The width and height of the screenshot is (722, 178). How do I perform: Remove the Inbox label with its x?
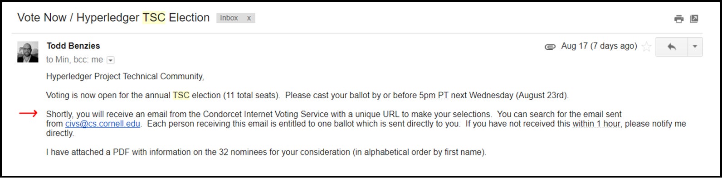click(x=249, y=18)
